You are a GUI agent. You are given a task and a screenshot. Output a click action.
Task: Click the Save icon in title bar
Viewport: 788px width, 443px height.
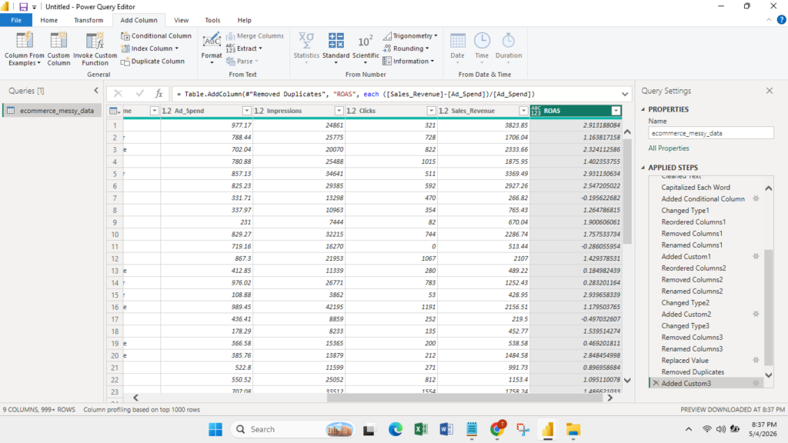(x=23, y=6)
